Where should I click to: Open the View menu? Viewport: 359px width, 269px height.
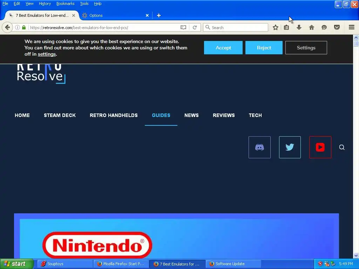[29, 4]
